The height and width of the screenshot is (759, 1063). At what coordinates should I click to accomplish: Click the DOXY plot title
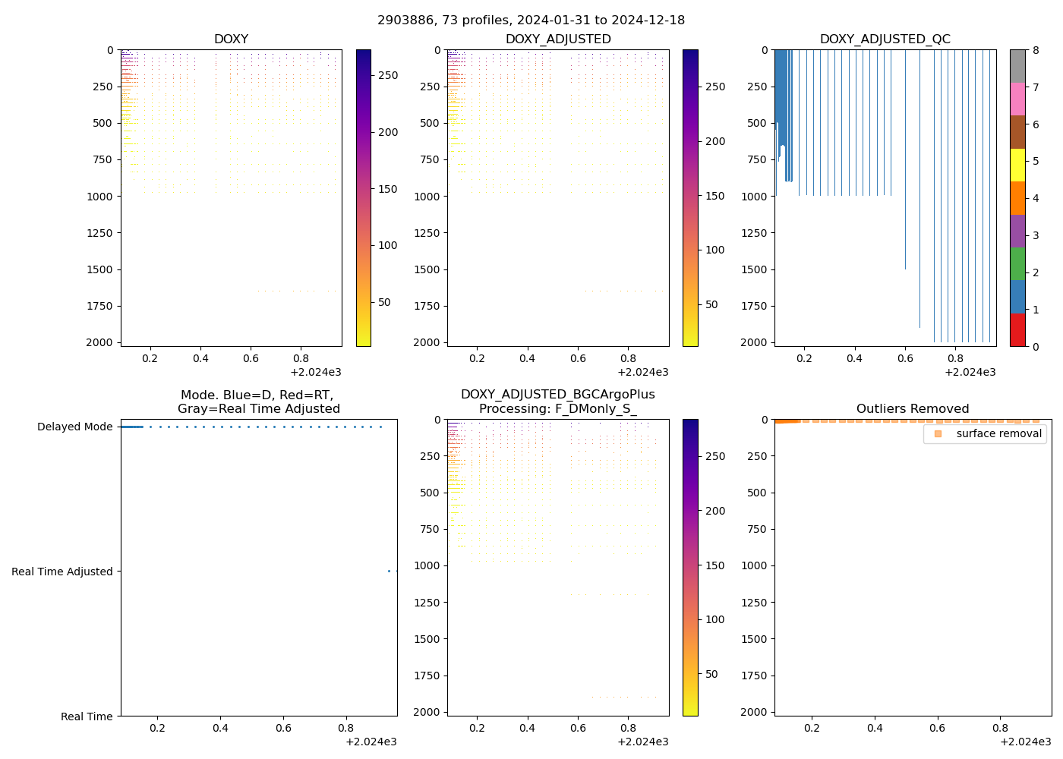[231, 39]
